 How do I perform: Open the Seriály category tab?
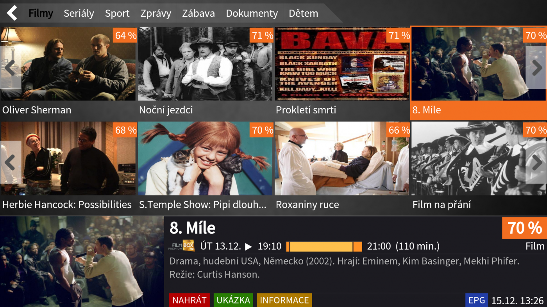coord(79,13)
